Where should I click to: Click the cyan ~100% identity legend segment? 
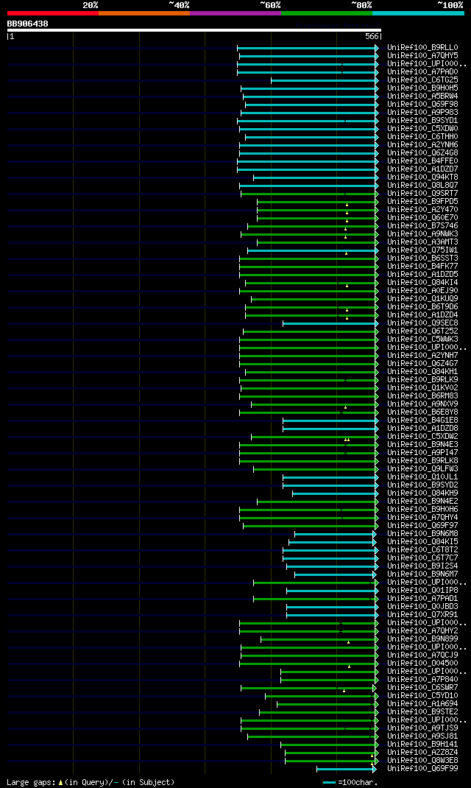click(418, 13)
